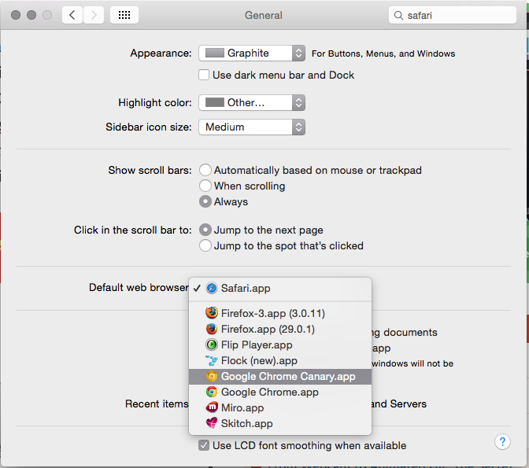529x468 pixels.
Task: Select Safari.app in browser menu
Action: click(x=245, y=288)
